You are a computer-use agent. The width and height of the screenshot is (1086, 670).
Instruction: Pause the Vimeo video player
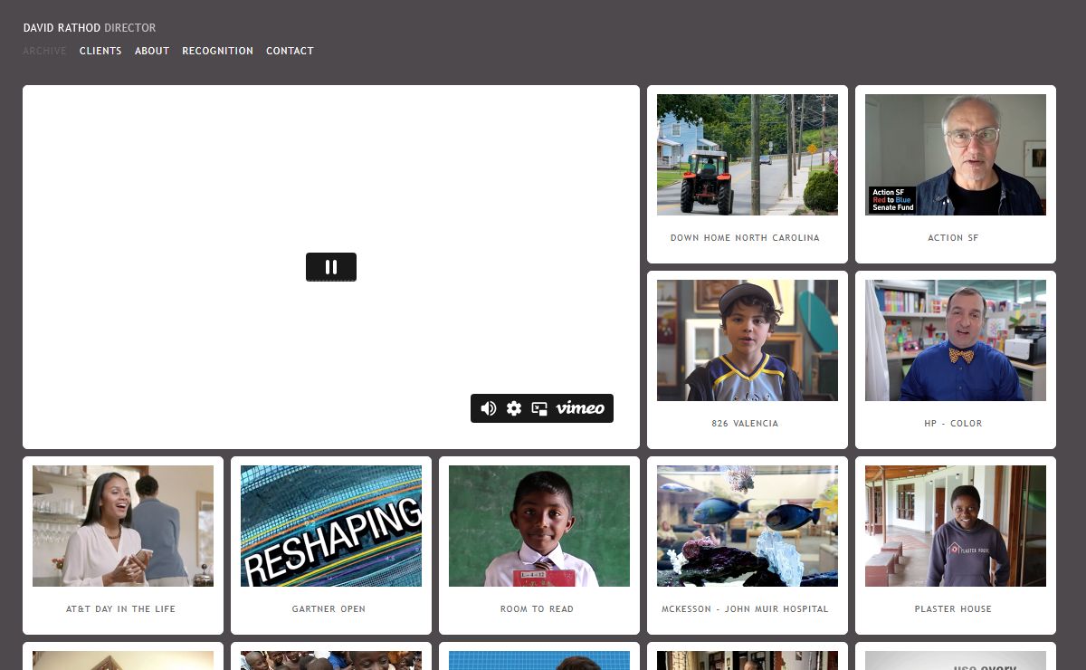tap(331, 267)
